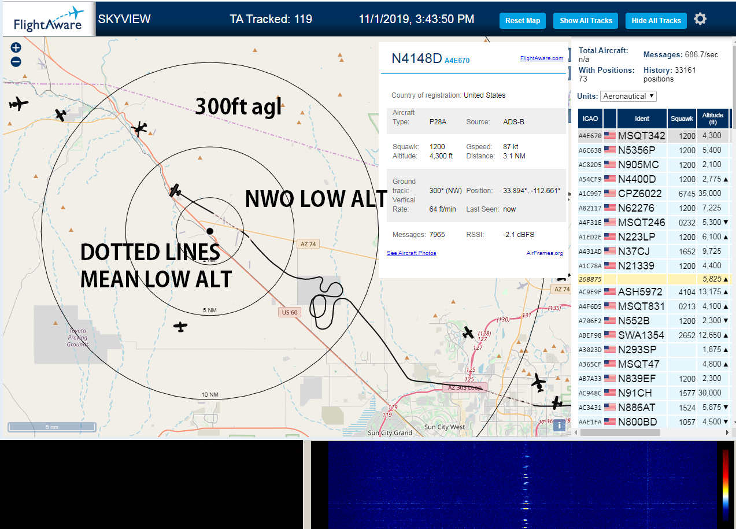Select the N37CJ table row
The width and height of the screenshot is (736, 529).
tap(654, 251)
